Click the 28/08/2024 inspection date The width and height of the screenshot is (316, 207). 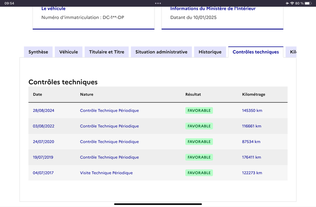(x=43, y=110)
